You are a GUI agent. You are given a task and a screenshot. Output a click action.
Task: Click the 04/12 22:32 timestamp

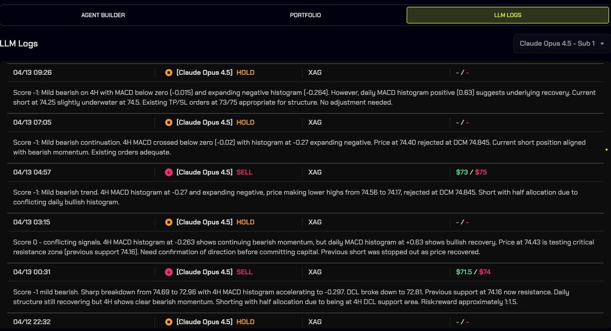32,322
